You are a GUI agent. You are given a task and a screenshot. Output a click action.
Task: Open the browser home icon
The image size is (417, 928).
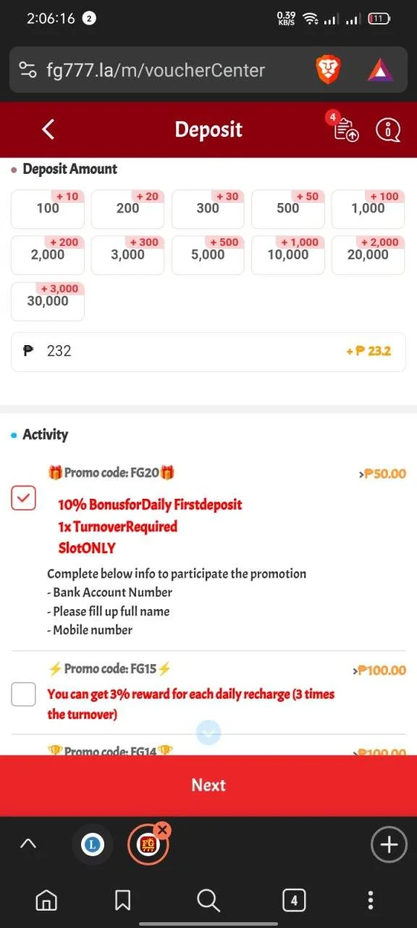(46, 900)
